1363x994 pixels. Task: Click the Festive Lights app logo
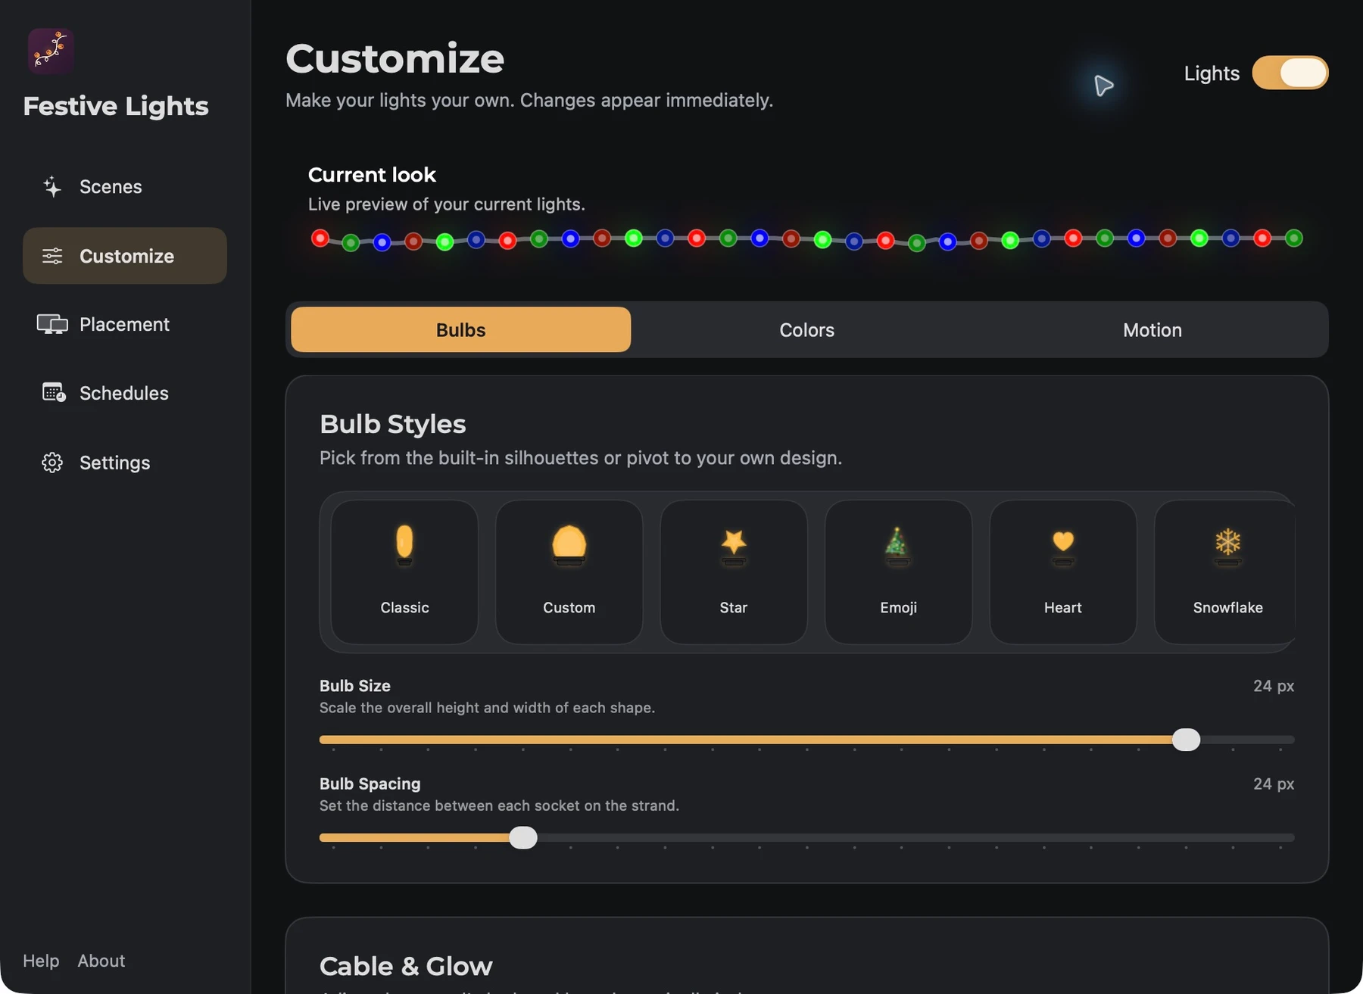[51, 51]
